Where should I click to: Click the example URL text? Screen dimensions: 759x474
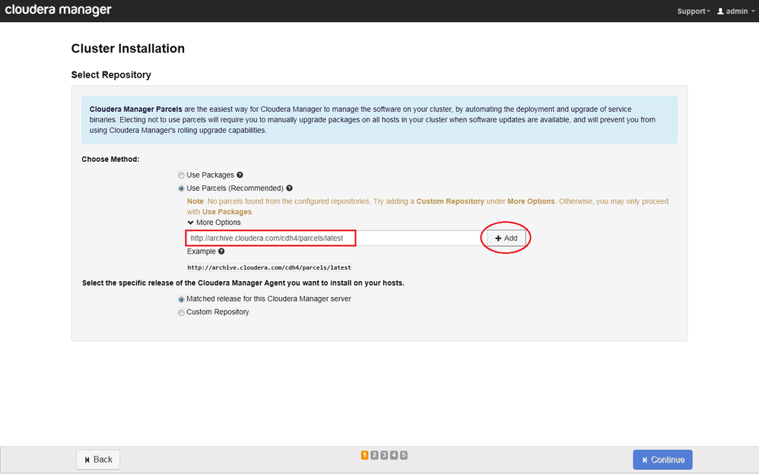(x=269, y=267)
